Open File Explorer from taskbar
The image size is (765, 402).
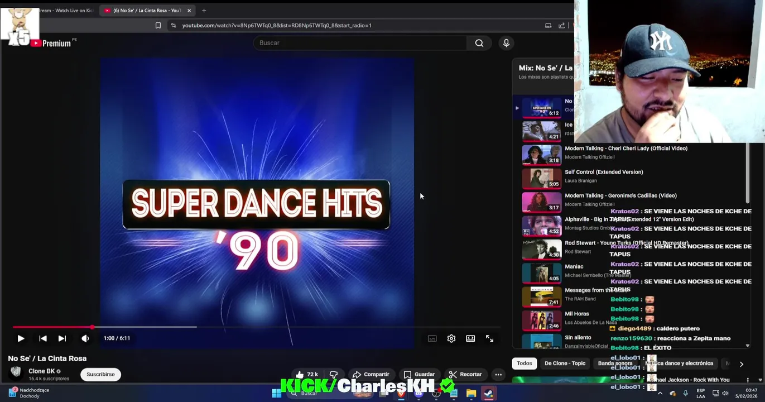(x=471, y=393)
